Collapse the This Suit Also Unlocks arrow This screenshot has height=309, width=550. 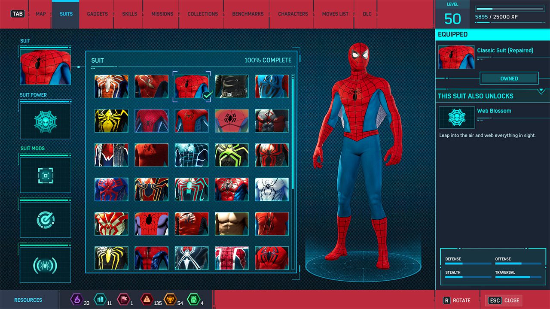(541, 91)
